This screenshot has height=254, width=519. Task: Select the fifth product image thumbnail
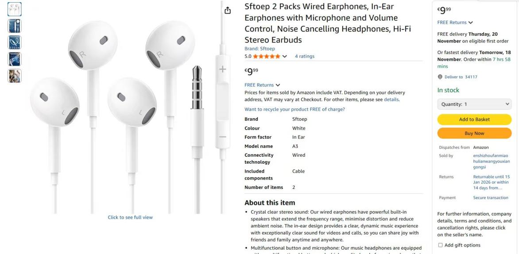[x=15, y=76]
